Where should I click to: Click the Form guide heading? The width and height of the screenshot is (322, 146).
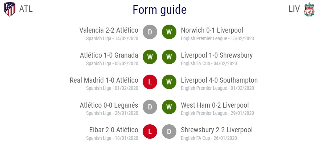160,10
